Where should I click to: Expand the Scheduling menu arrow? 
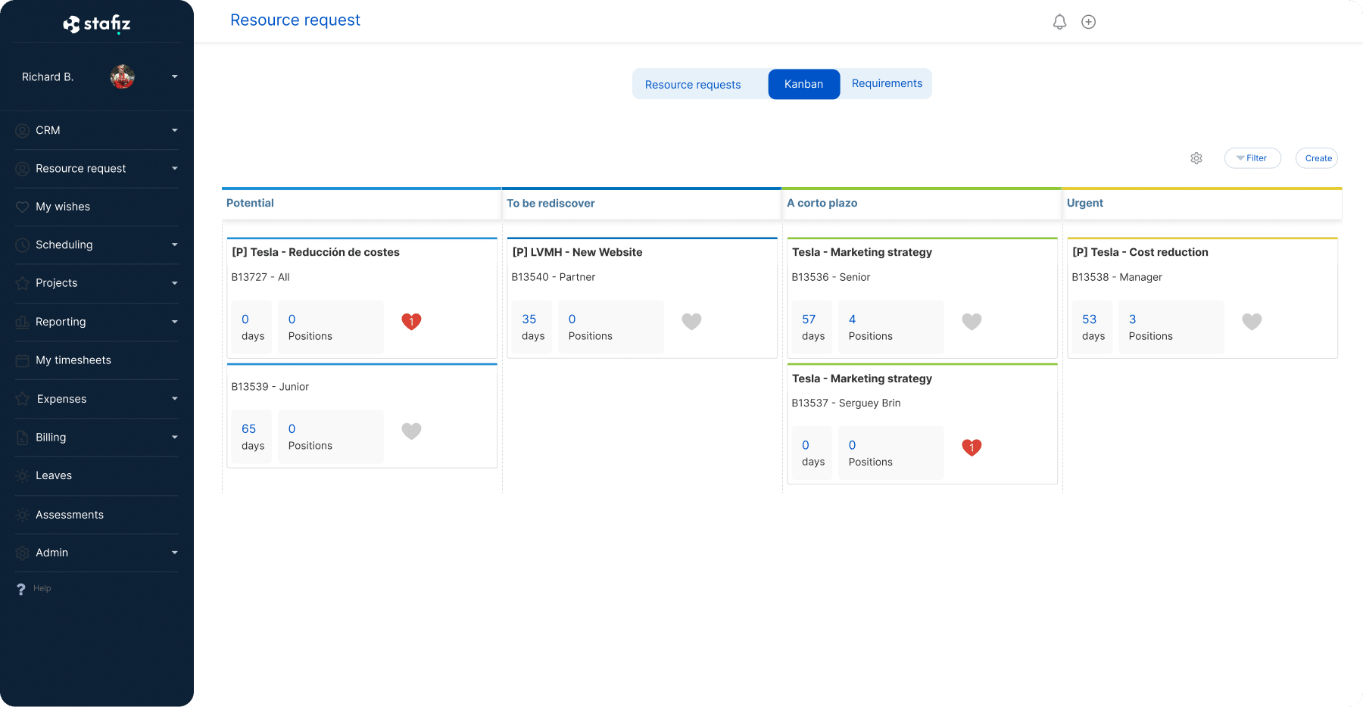[x=174, y=244]
